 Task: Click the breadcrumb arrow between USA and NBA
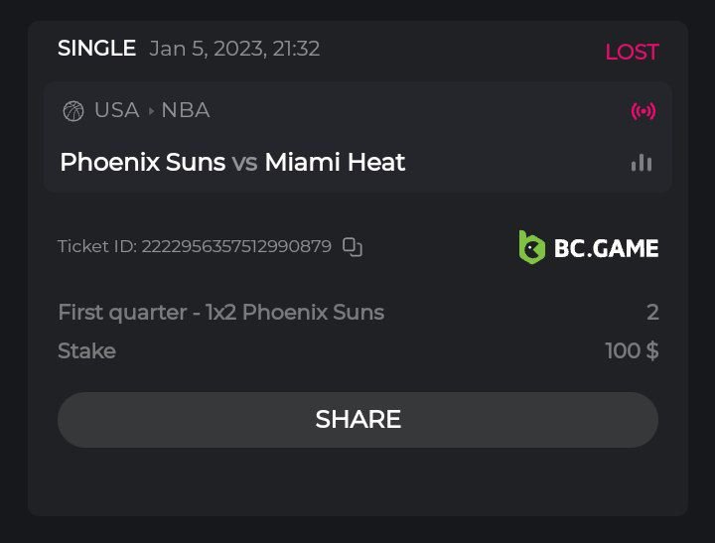click(151, 111)
